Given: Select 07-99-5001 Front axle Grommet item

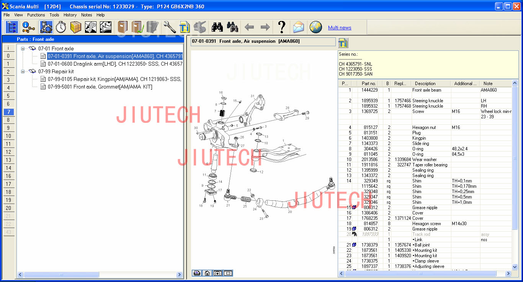Looking at the screenshot, I should [100, 87].
